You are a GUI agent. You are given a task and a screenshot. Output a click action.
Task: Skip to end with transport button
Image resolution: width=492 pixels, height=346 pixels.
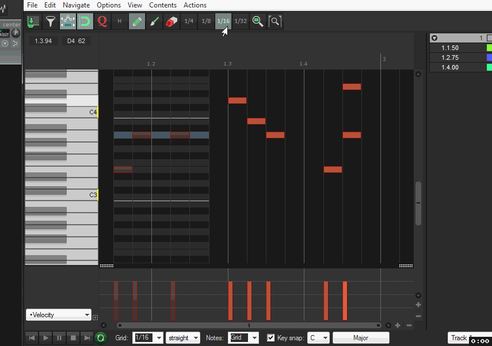pyautogui.click(x=87, y=338)
